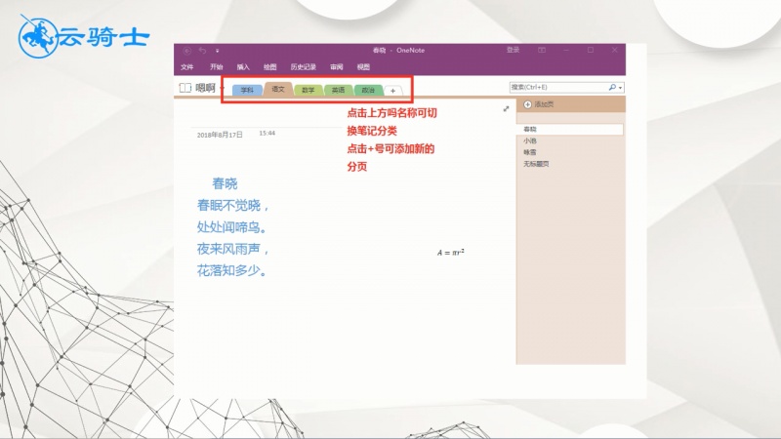This screenshot has height=439, width=781.
Task: Click 添加页 to add page
Action: point(544,104)
